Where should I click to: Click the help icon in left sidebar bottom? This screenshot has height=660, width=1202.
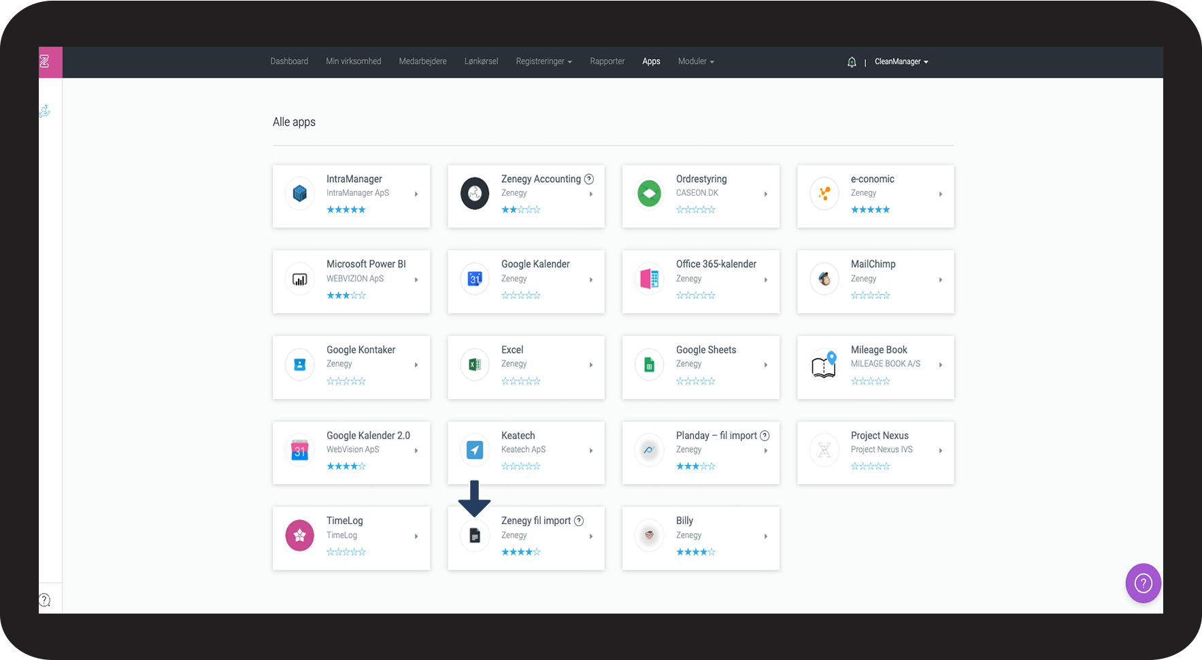[x=45, y=600]
